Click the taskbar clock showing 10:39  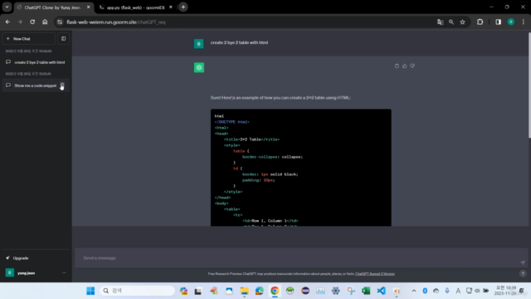pos(506,291)
